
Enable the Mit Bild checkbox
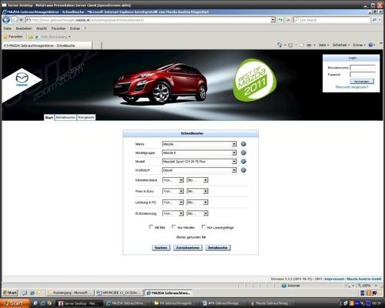[151, 226]
